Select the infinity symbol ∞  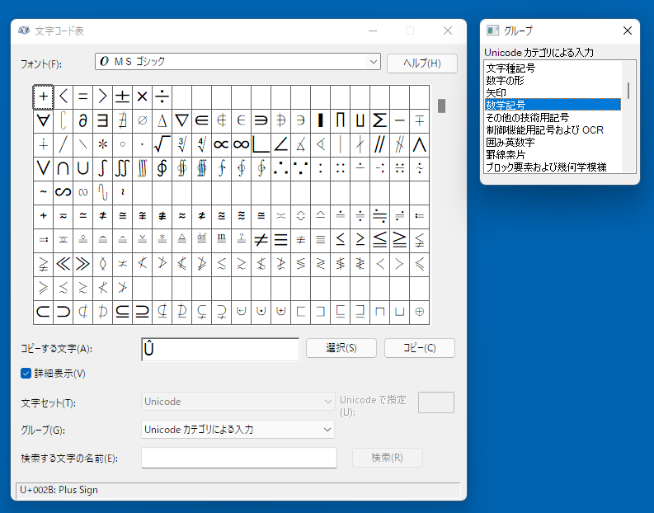tap(241, 144)
